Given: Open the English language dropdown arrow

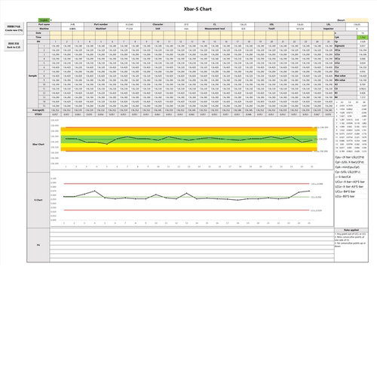Looking at the screenshot, I should click(x=51, y=20).
